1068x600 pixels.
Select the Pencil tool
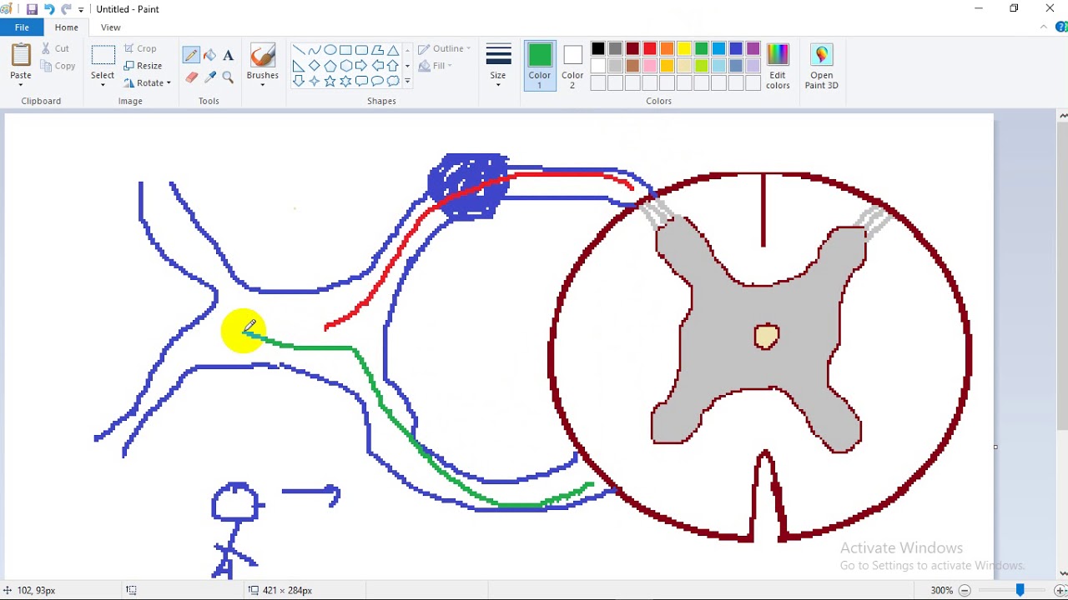pos(191,56)
